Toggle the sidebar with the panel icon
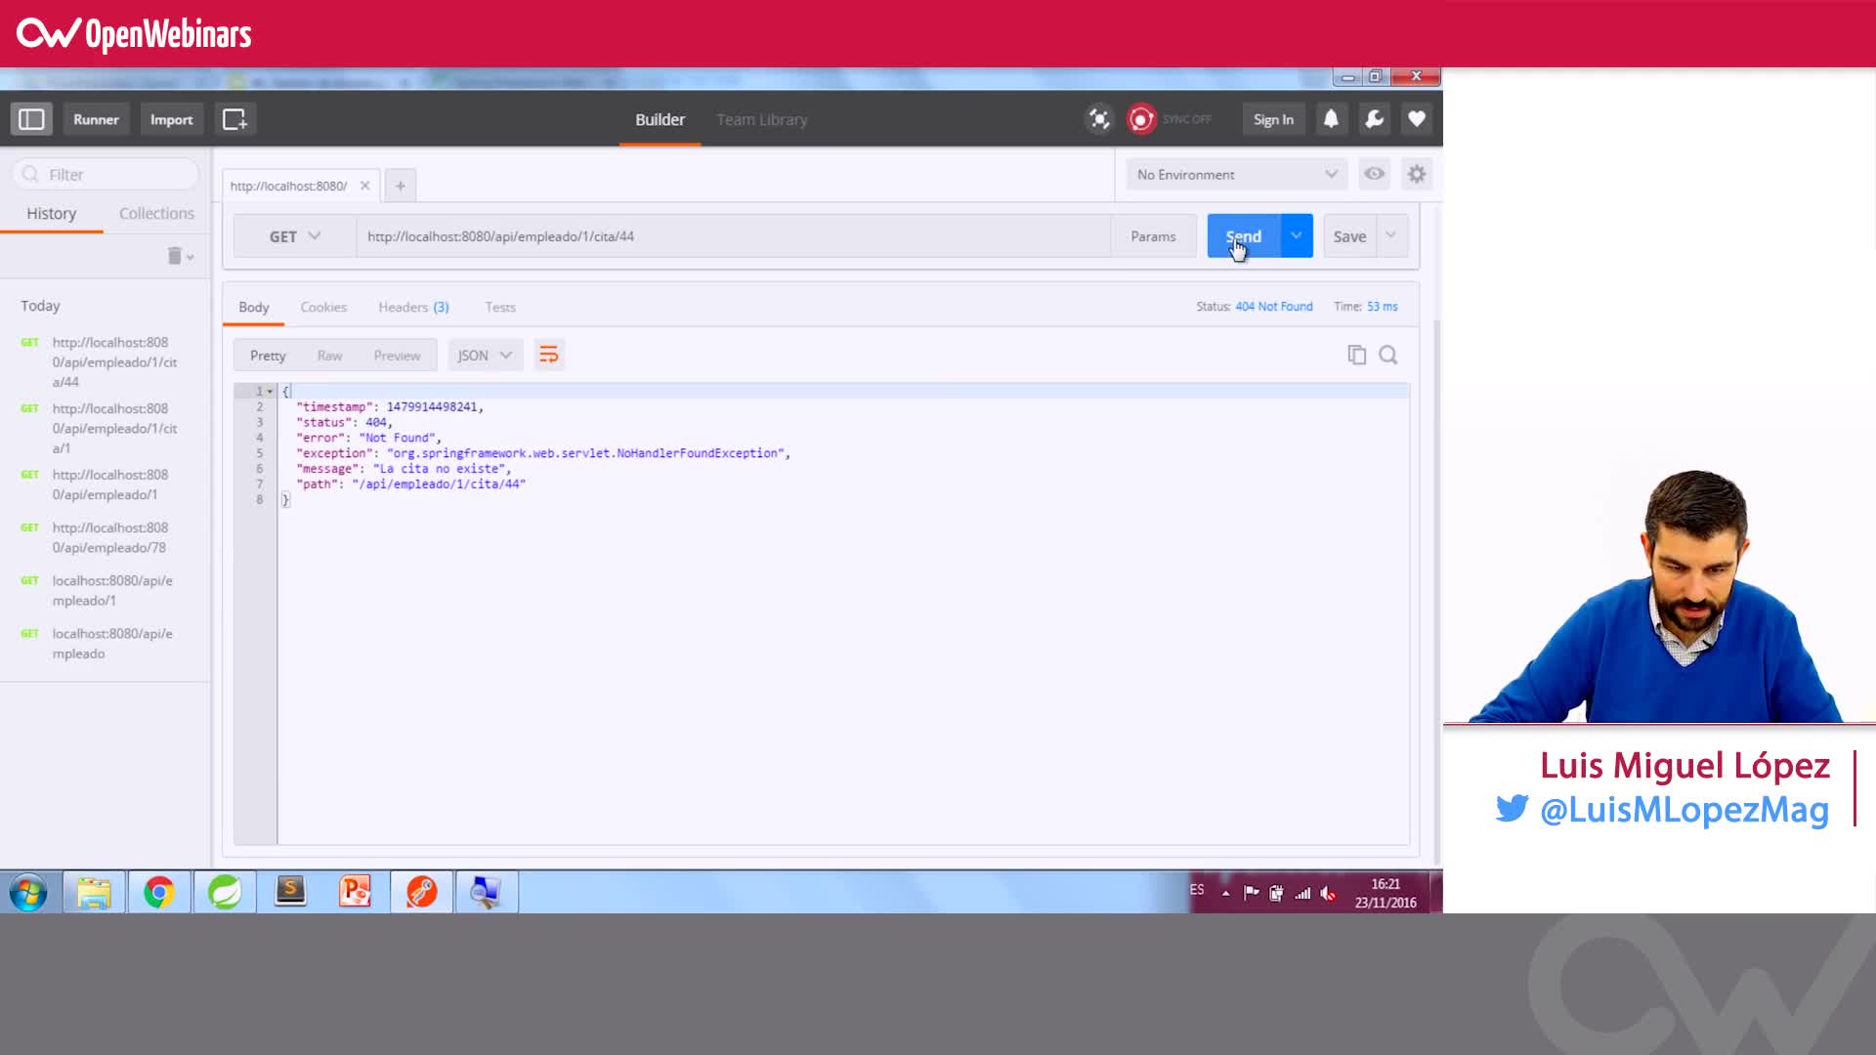1876x1055 pixels. coord(30,118)
